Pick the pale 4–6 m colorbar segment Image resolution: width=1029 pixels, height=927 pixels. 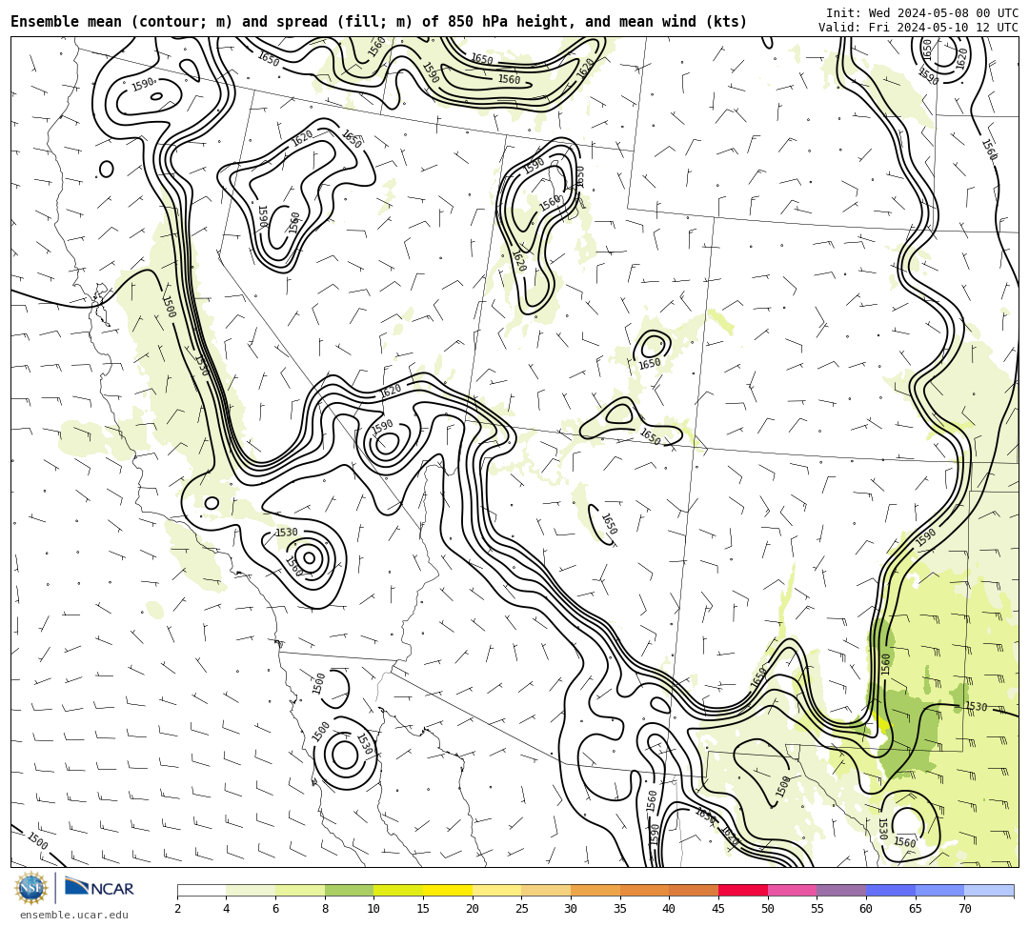pyautogui.click(x=251, y=891)
